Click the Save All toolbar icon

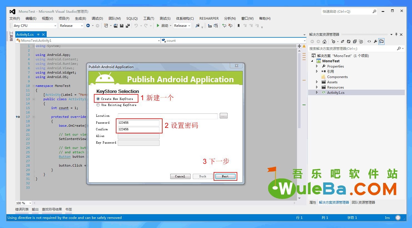(x=128, y=26)
